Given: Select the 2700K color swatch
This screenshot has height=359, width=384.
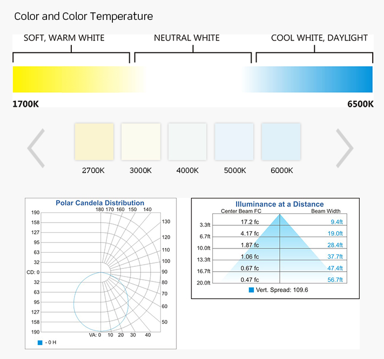Looking at the screenshot, I should point(94,142).
